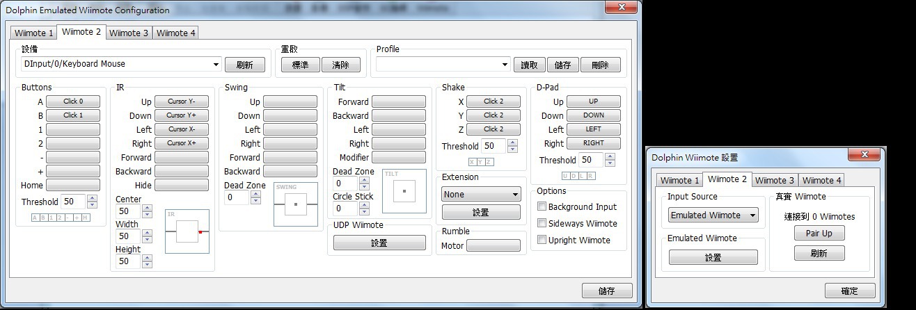916x310 pixels.
Task: Click Shake X mapping Click 2
Action: click(493, 101)
